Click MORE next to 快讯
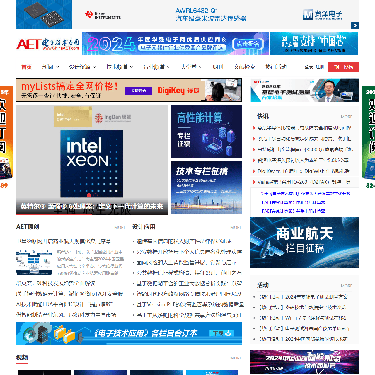 pyautogui.click(x=347, y=117)
